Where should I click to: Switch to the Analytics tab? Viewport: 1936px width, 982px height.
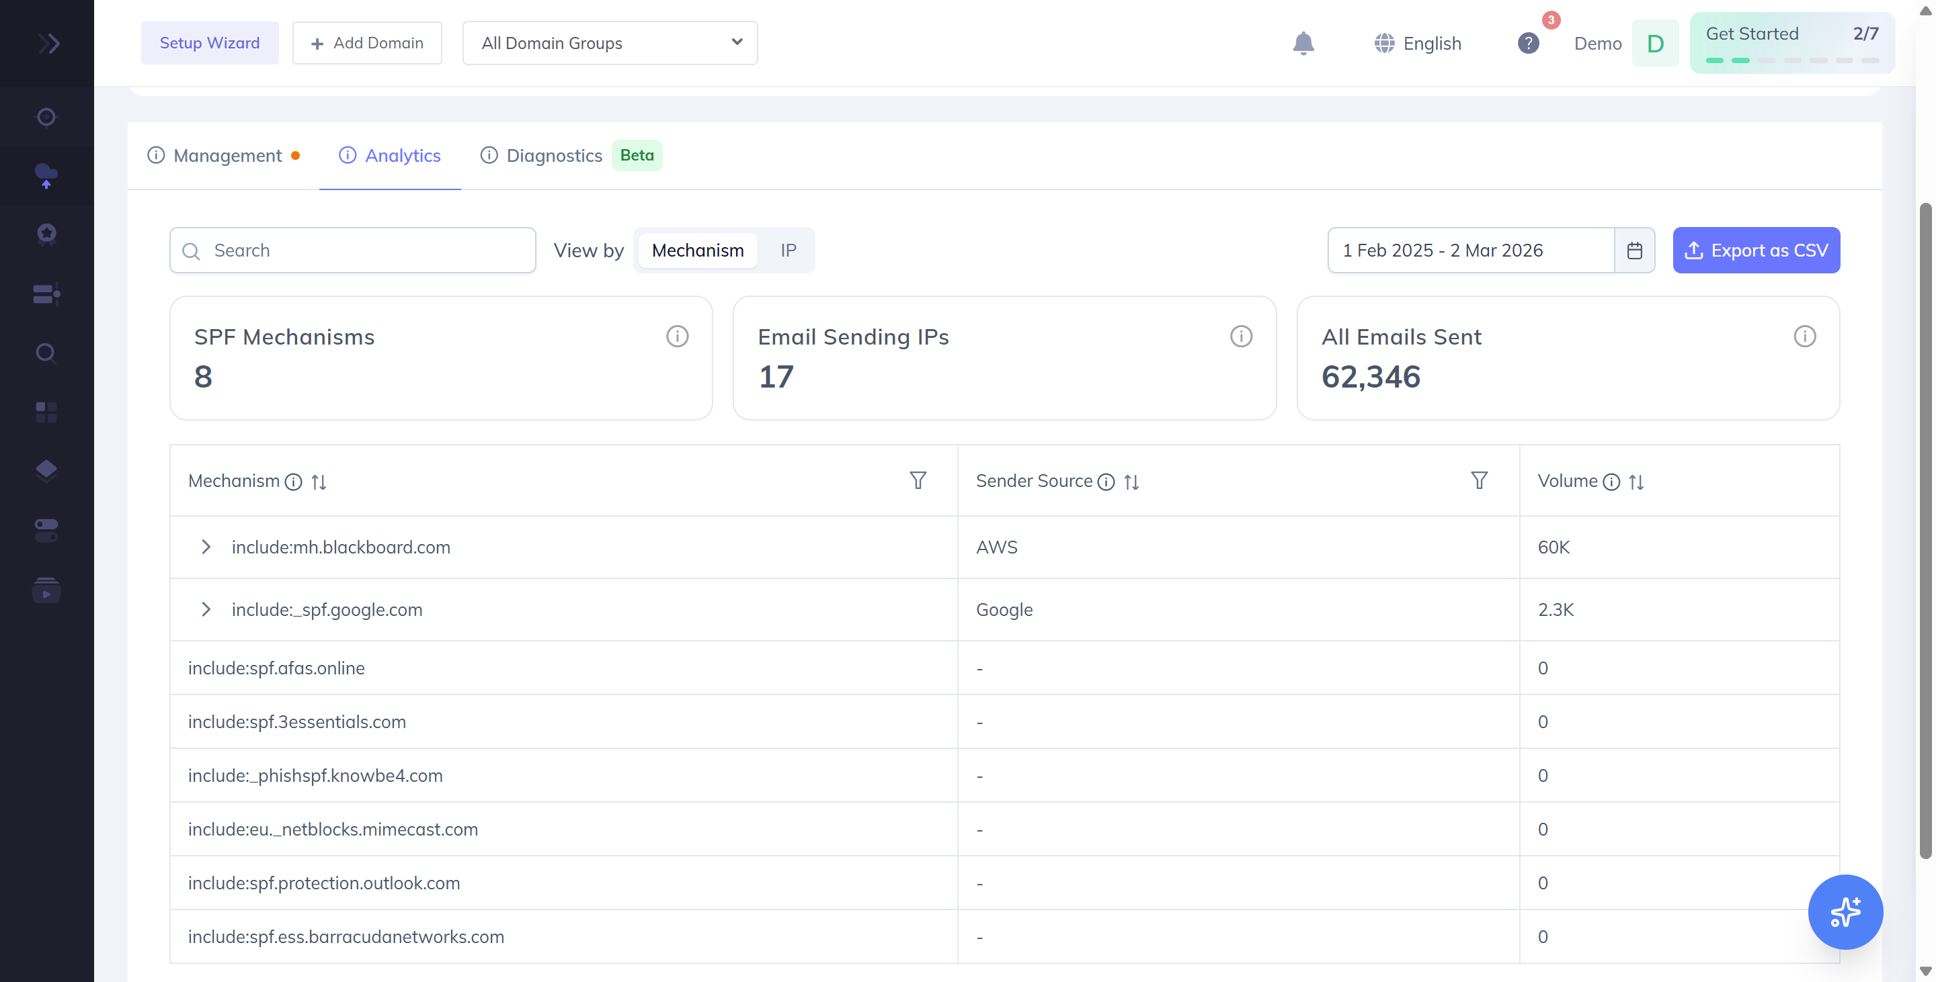click(x=390, y=155)
